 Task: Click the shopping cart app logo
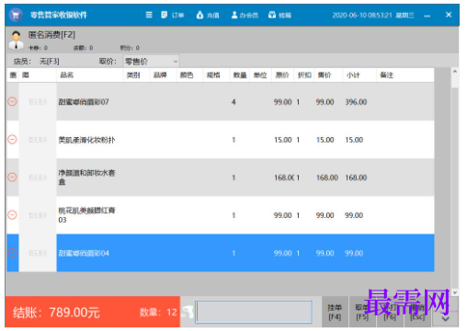click(x=16, y=15)
